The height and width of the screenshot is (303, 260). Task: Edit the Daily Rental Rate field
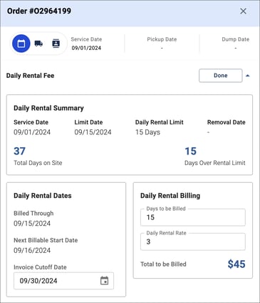[193, 242]
